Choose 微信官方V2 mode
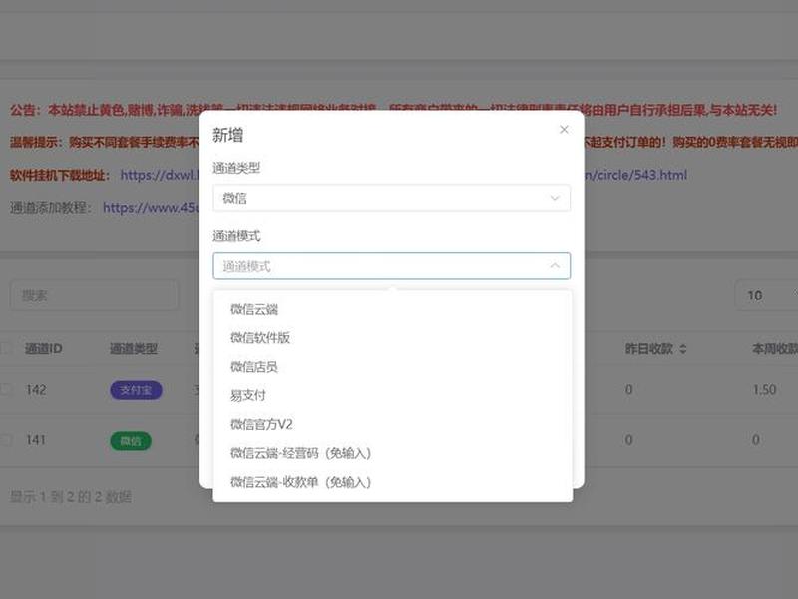 (x=392, y=424)
